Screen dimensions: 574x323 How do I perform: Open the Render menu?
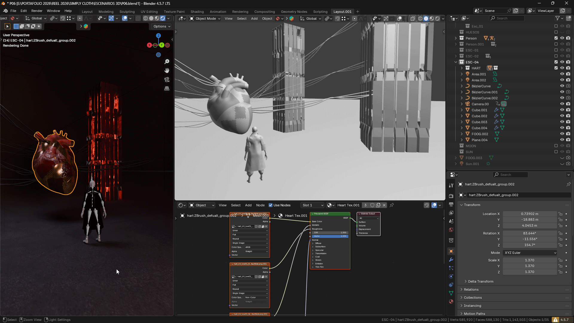[x=37, y=11]
